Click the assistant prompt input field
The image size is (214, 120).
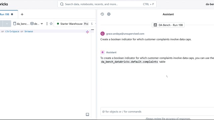[157, 111]
